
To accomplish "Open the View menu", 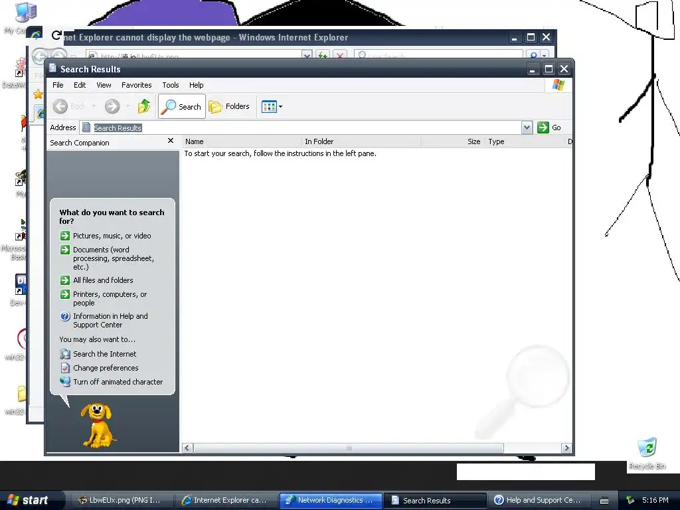I will pyautogui.click(x=104, y=85).
